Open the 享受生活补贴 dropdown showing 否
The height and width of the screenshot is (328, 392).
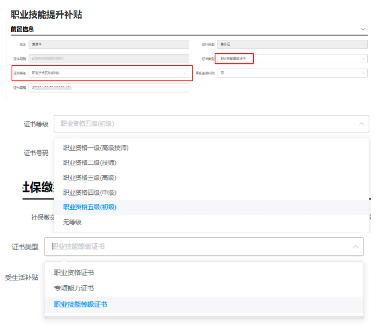[x=292, y=73]
